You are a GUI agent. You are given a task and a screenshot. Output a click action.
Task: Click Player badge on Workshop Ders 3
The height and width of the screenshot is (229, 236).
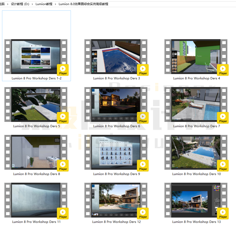pos(143,70)
